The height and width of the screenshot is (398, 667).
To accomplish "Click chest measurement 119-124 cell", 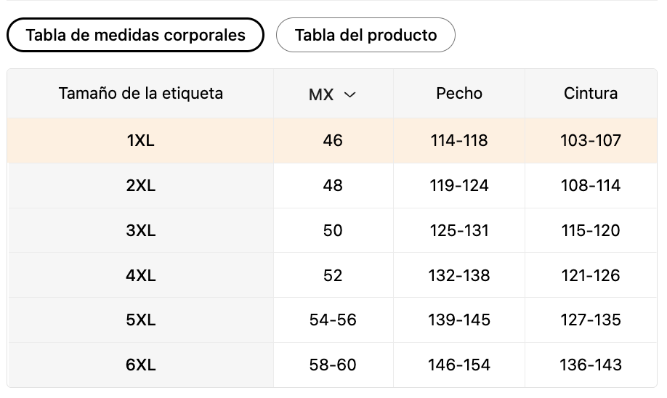I will pyautogui.click(x=459, y=185).
